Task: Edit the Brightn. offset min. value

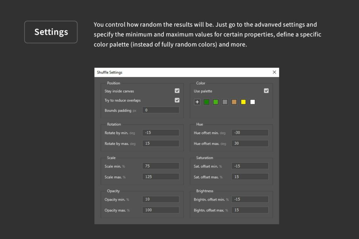Action: coord(250,199)
